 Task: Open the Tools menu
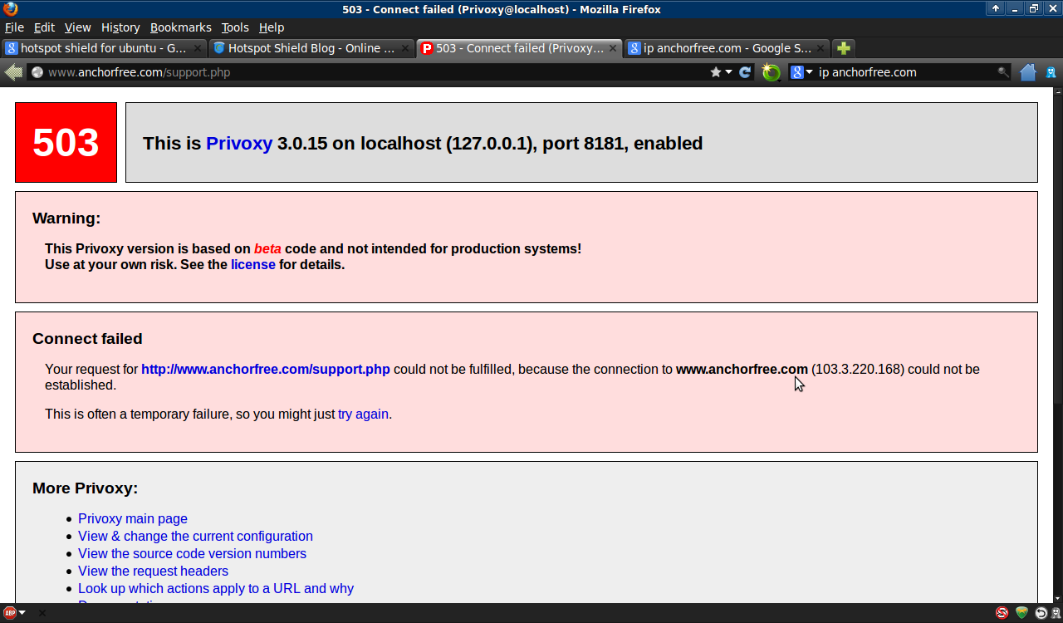coord(235,27)
